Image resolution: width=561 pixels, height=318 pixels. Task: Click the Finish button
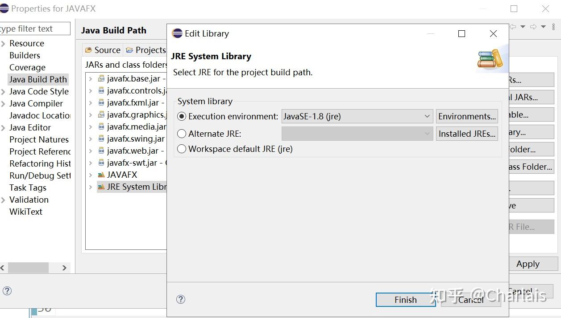[405, 300]
